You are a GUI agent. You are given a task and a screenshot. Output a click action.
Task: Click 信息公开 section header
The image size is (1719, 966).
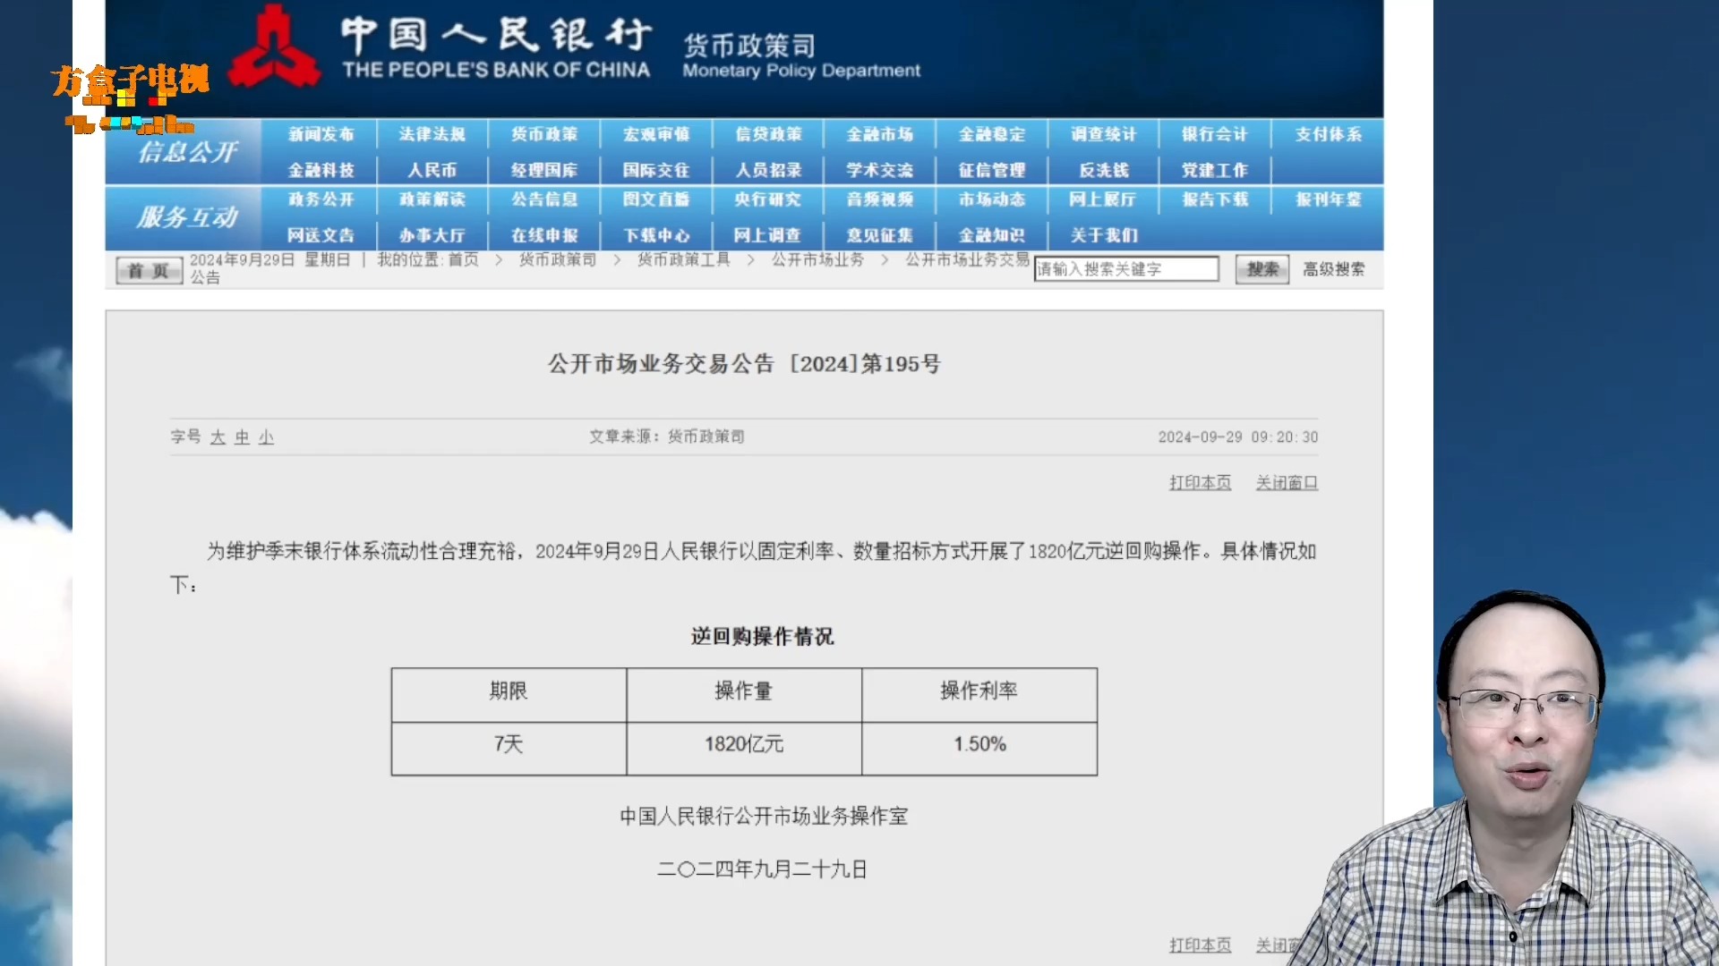(188, 152)
